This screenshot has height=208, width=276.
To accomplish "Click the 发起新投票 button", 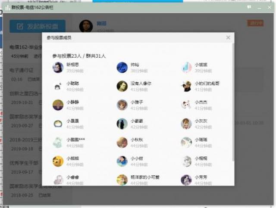I will click(38, 27).
